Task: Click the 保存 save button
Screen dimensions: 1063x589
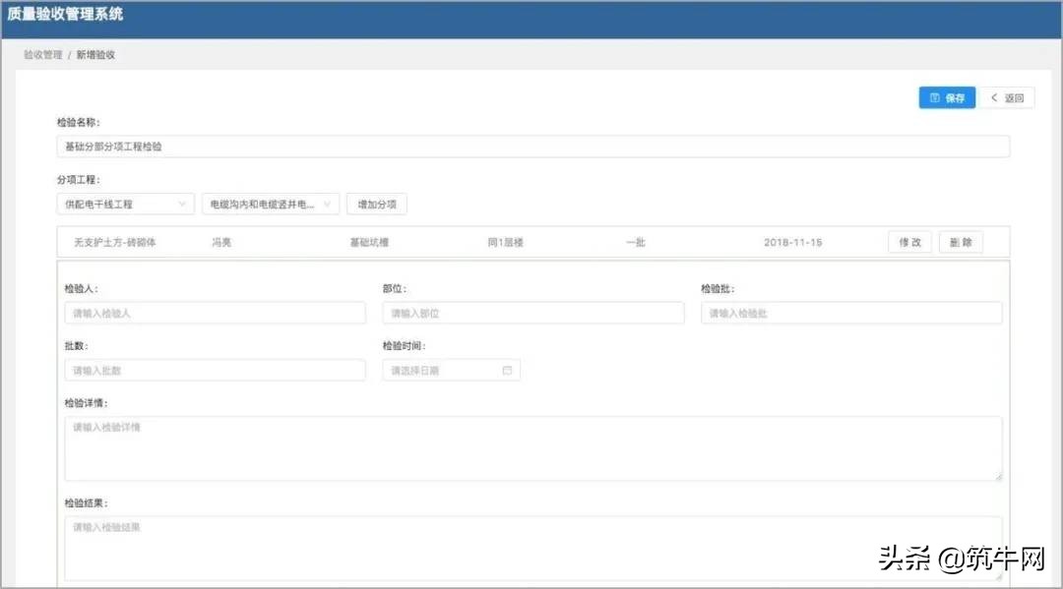Action: [x=946, y=96]
